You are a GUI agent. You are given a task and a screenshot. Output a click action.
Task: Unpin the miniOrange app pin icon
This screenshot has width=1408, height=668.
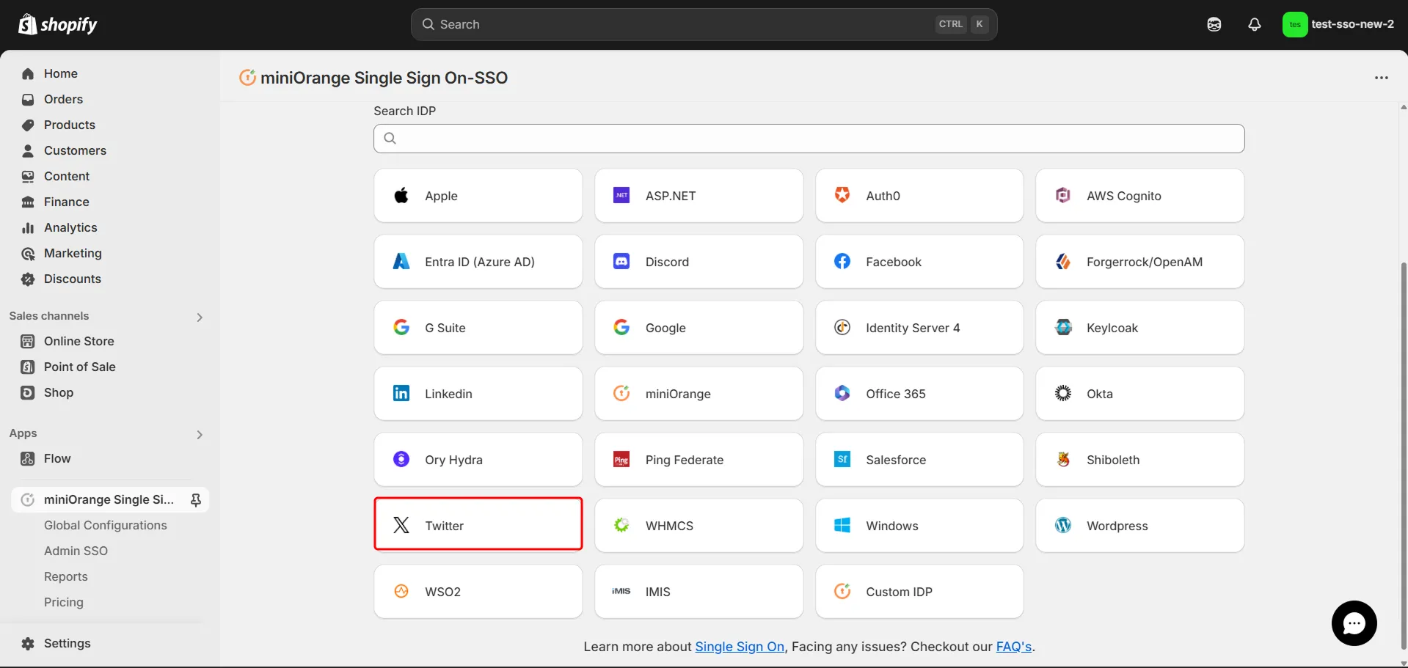pos(196,500)
